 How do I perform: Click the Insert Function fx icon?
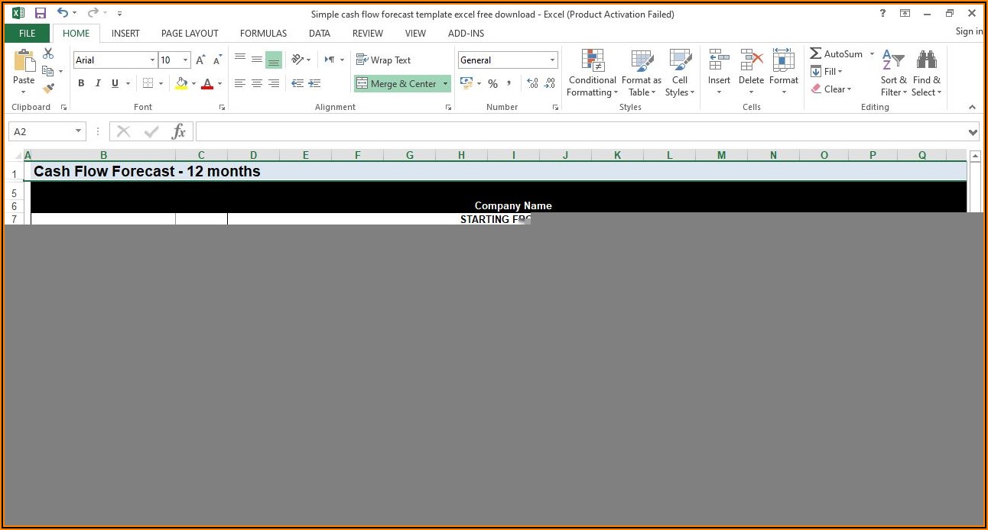pyautogui.click(x=178, y=132)
